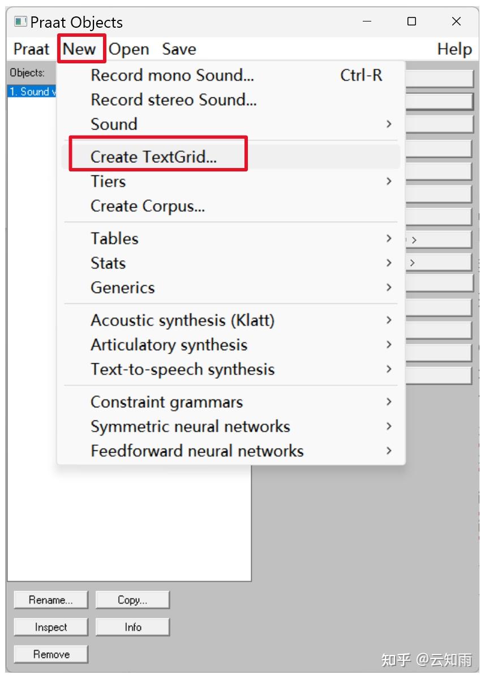Expand the Tables submenu
485x680 pixels.
[114, 239]
